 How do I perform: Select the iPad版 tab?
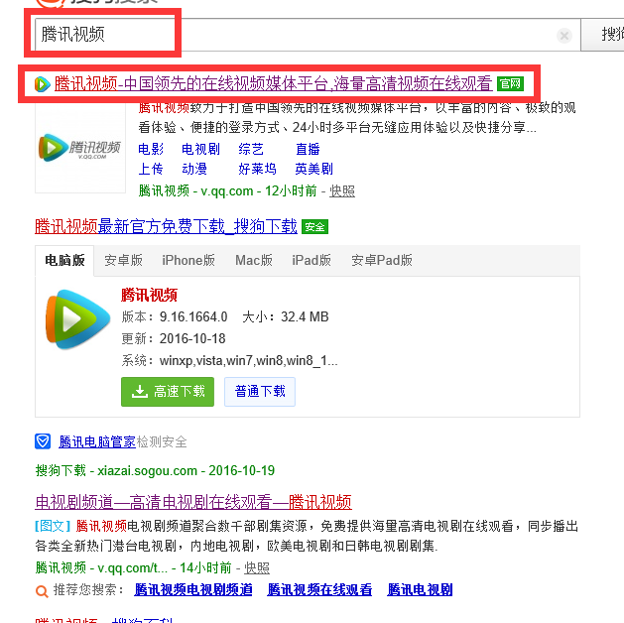point(312,261)
